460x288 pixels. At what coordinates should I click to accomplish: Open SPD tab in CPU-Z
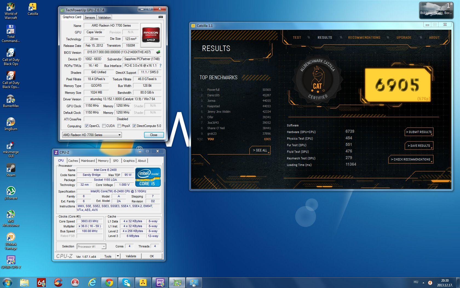116,161
